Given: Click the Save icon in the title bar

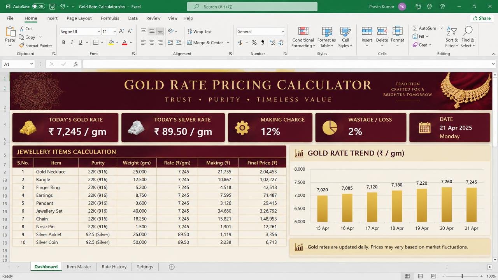Looking at the screenshot, I should 53,7.
